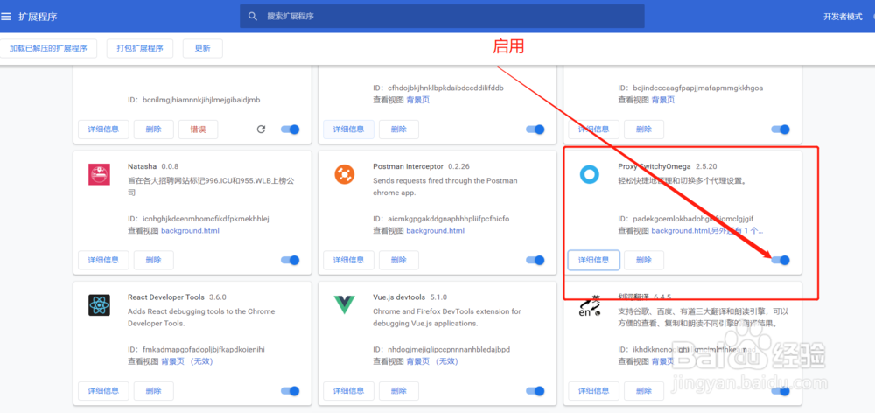Toggle switch for extension ID bcnilmgjhiamnnkjihjlmejgibaidjmb
The width and height of the screenshot is (875, 413).
tap(290, 129)
